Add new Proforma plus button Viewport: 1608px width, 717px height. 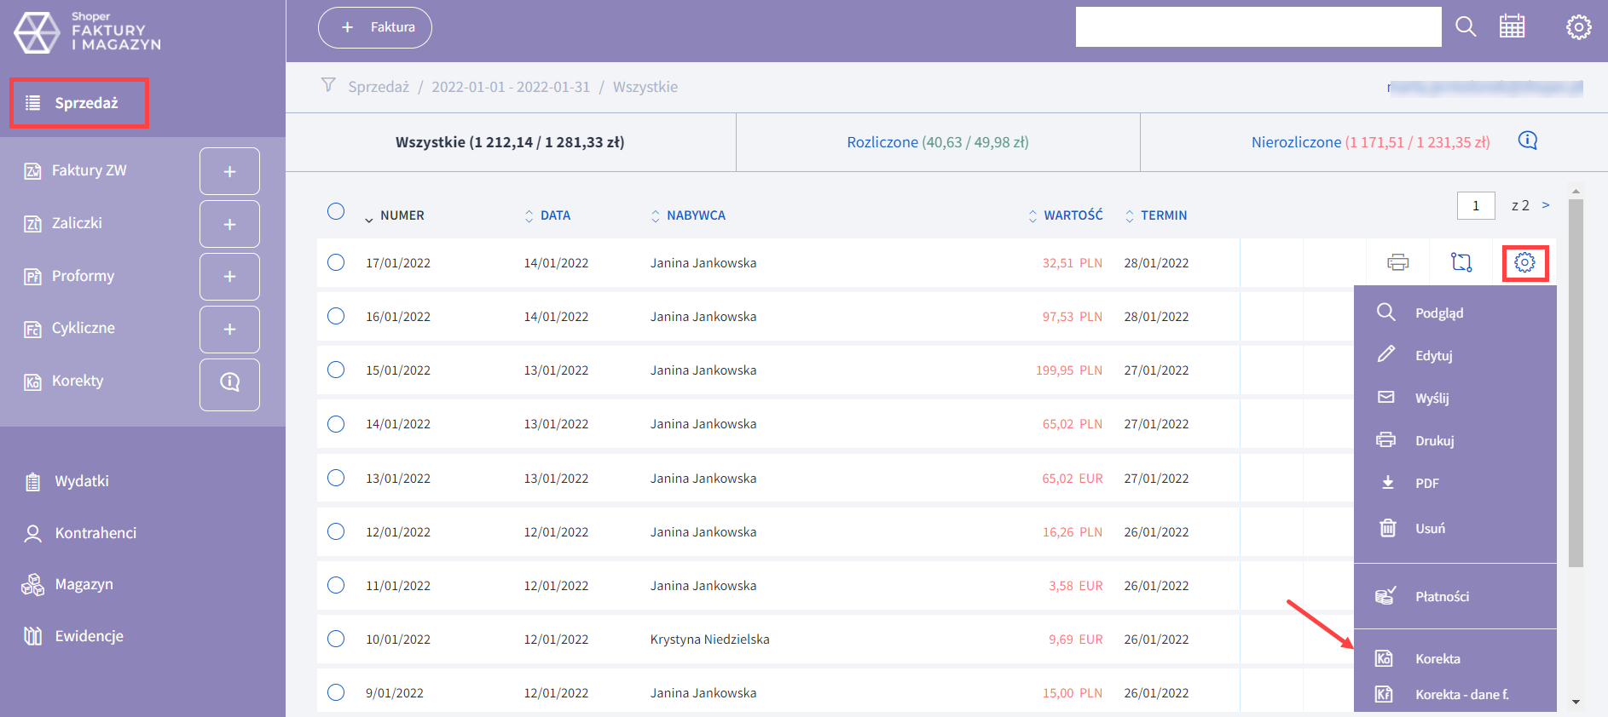[229, 277]
